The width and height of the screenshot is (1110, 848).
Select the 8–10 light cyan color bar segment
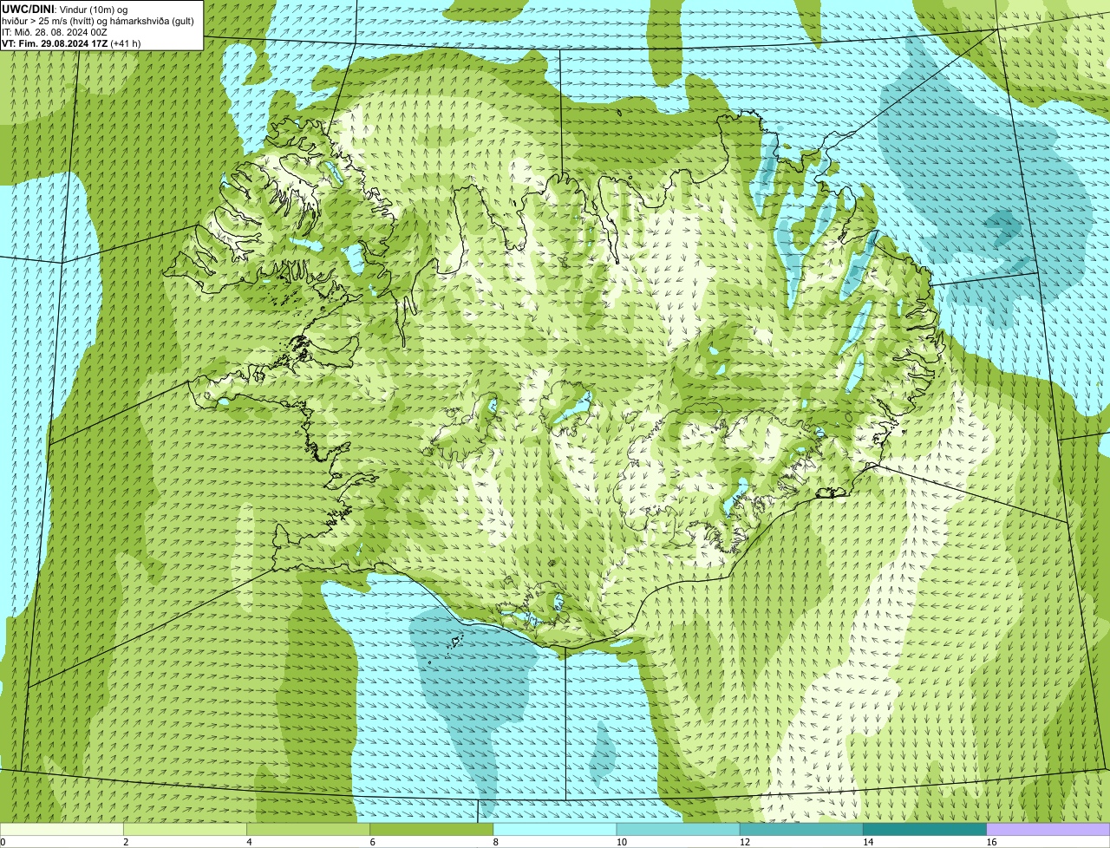(x=555, y=830)
